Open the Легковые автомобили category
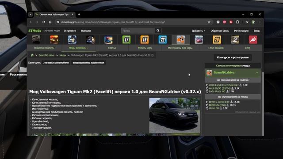The width and height of the screenshot is (283, 159). click(56, 63)
